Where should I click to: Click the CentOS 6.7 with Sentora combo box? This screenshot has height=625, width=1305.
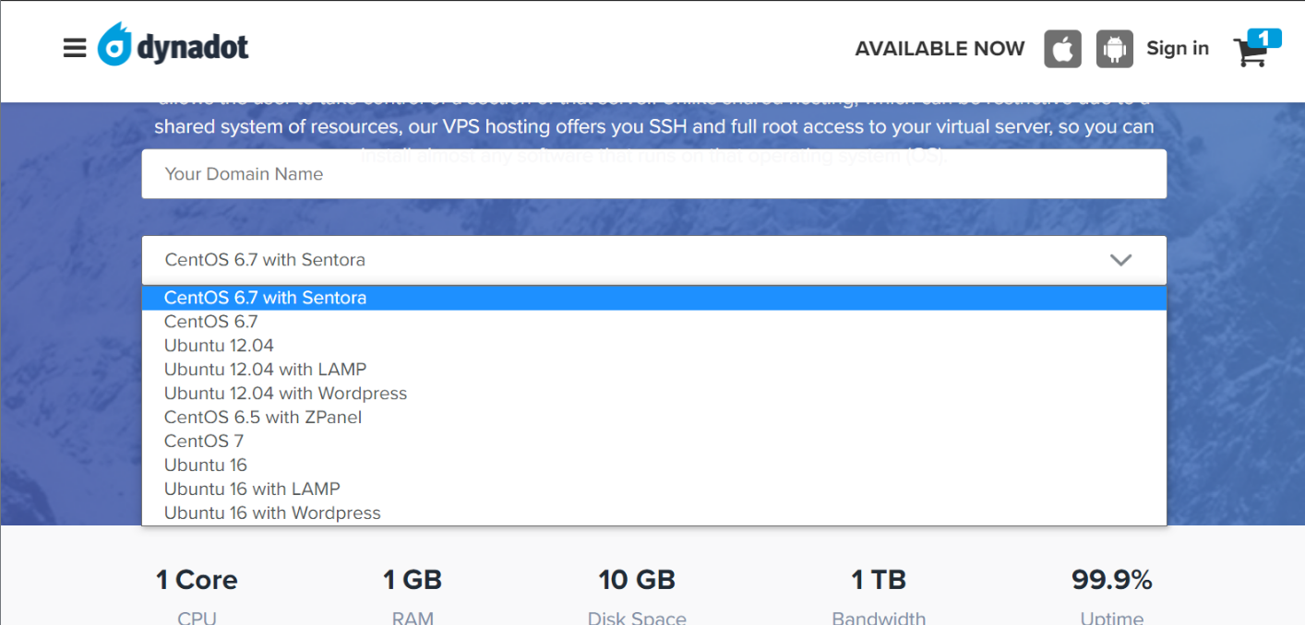[628, 260]
